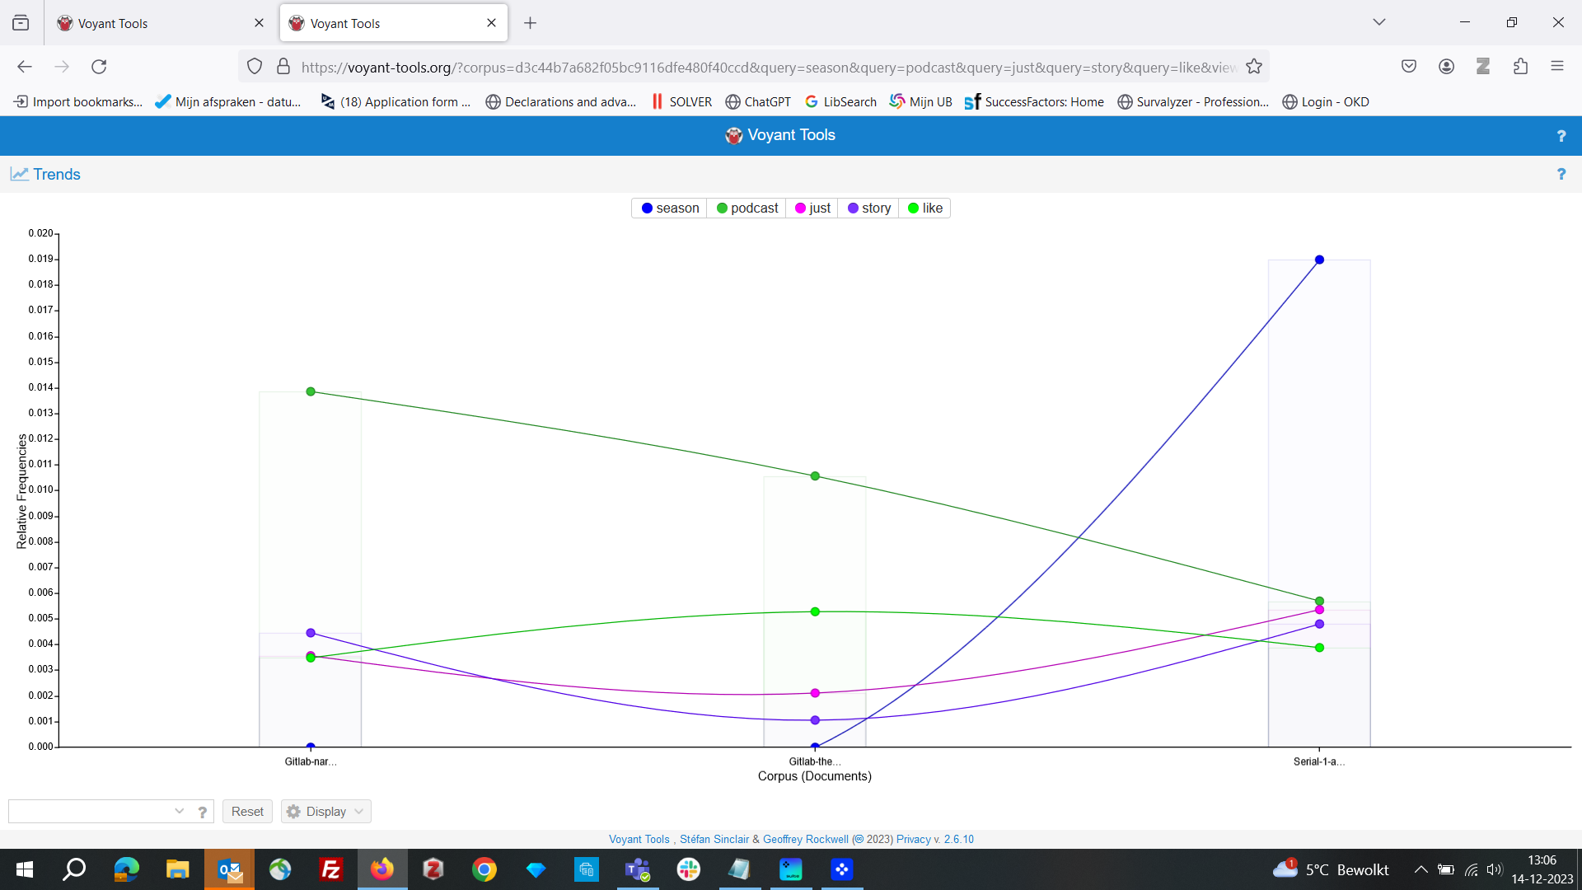Open Microsoft Teams from taskbar

638,869
